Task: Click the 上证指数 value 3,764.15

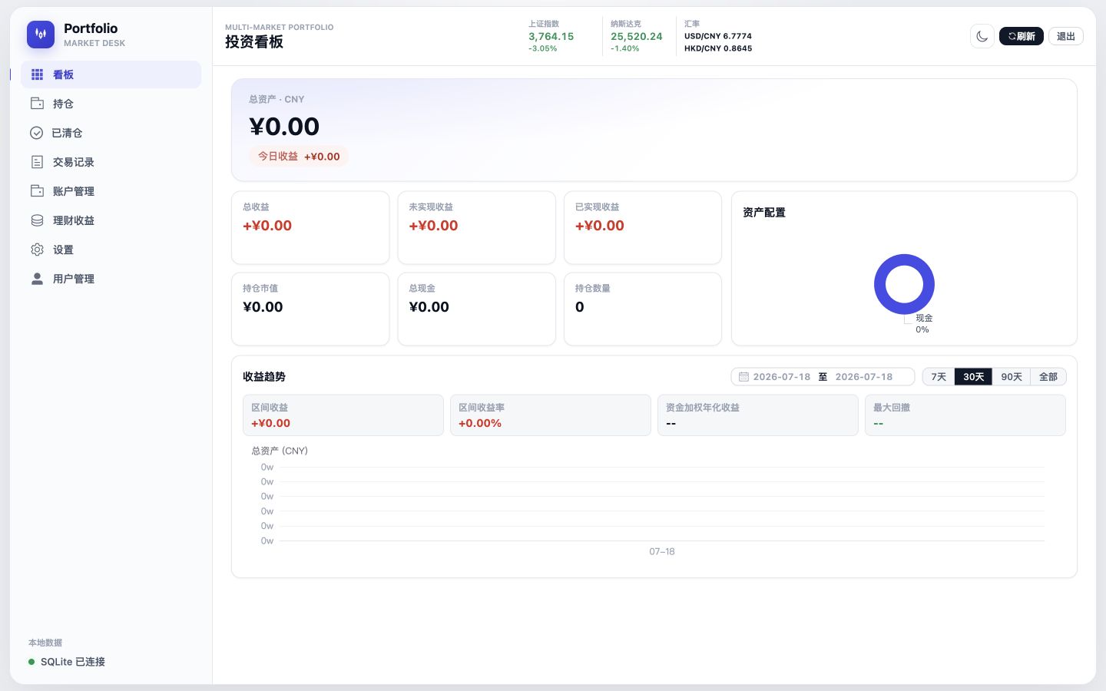Action: pyautogui.click(x=551, y=36)
